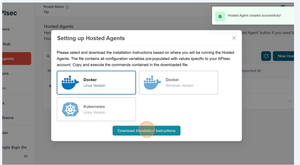Click the Tenant Name info icon

pyautogui.click(x=68, y=7)
